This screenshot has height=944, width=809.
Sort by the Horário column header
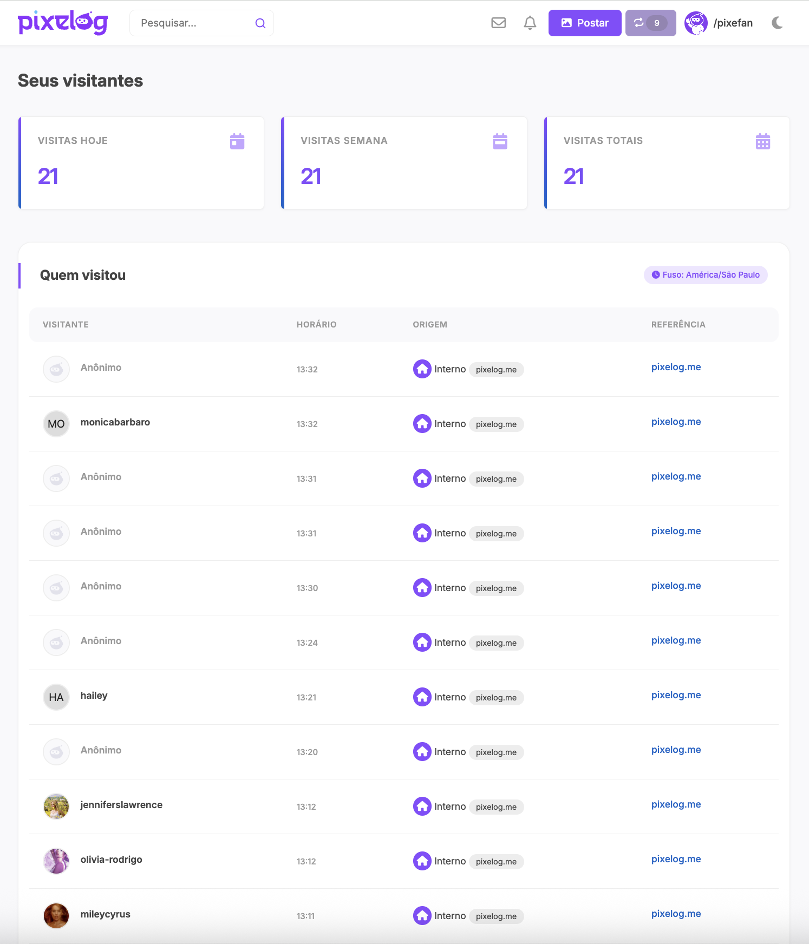(x=316, y=325)
